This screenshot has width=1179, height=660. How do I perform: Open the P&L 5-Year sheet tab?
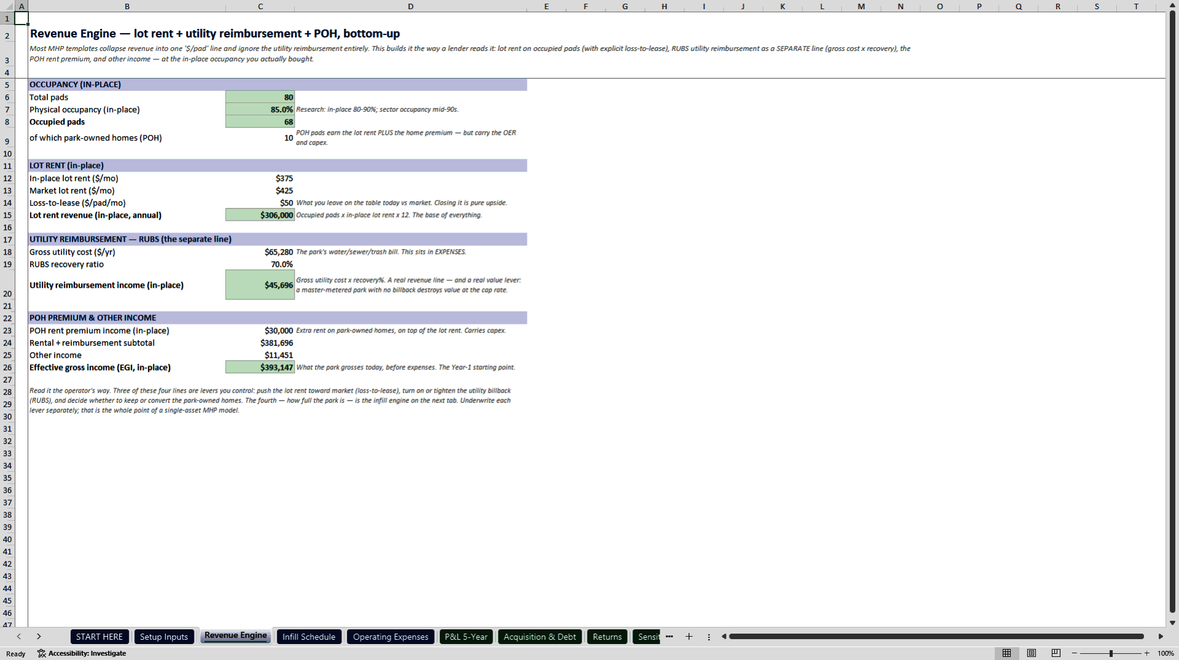click(x=466, y=637)
